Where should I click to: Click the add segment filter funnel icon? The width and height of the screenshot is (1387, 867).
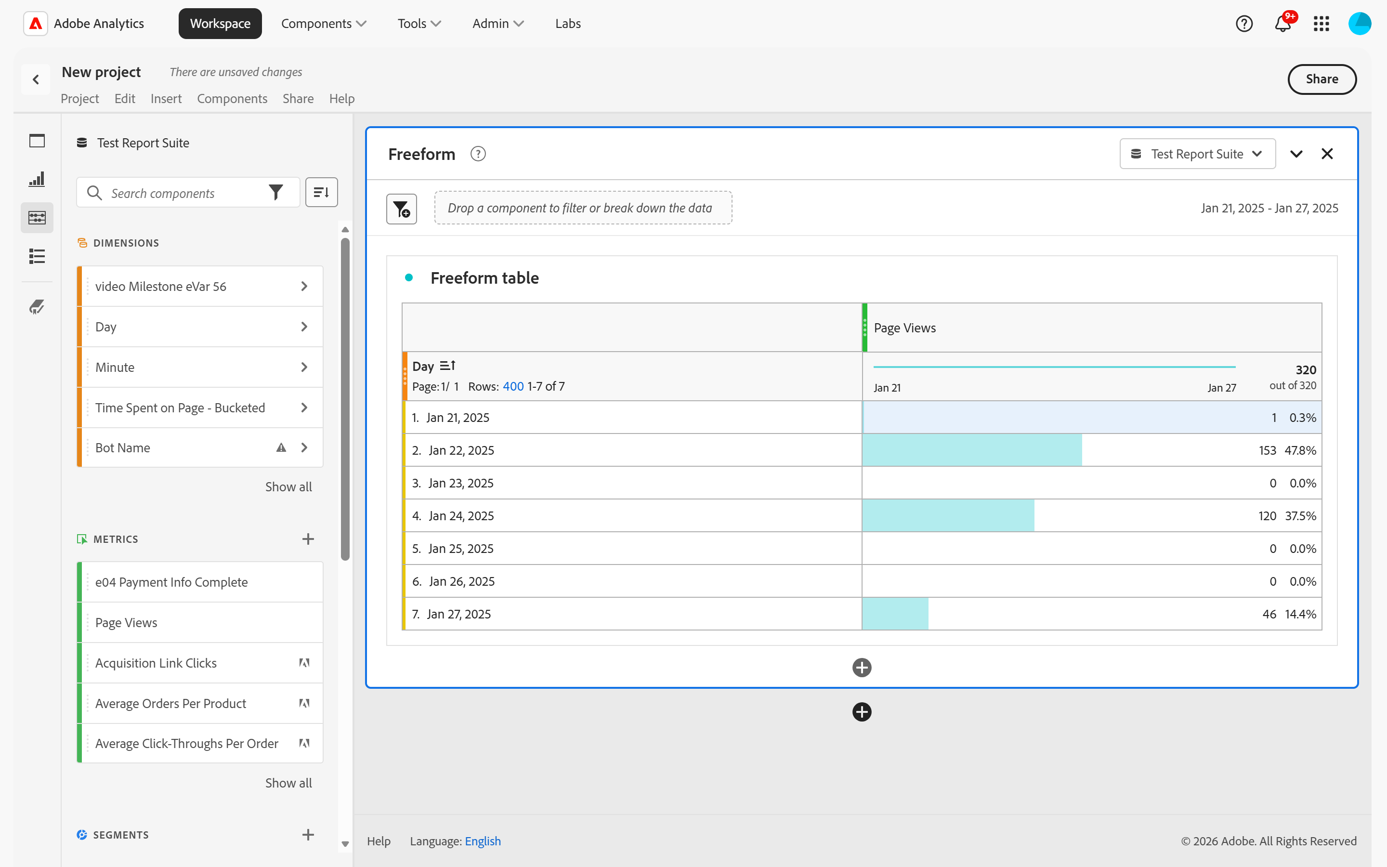pyautogui.click(x=401, y=209)
